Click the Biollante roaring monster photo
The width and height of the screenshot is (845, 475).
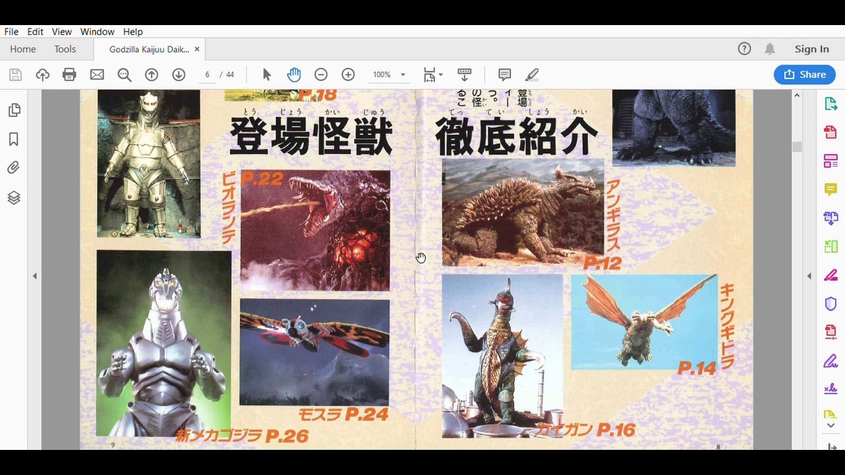[316, 230]
